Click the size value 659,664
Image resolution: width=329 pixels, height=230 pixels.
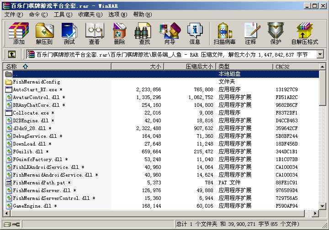tap(151, 152)
